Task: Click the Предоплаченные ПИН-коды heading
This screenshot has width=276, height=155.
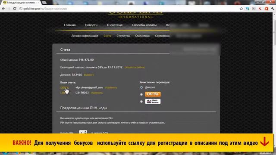Action: point(84,108)
